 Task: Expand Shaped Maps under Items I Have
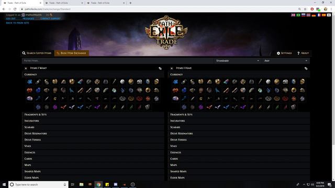239,171
